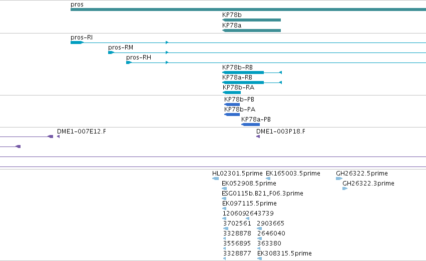Screen dimensions: 426x261
Task: Click the 3556895 feature label
Action: [x=237, y=243]
